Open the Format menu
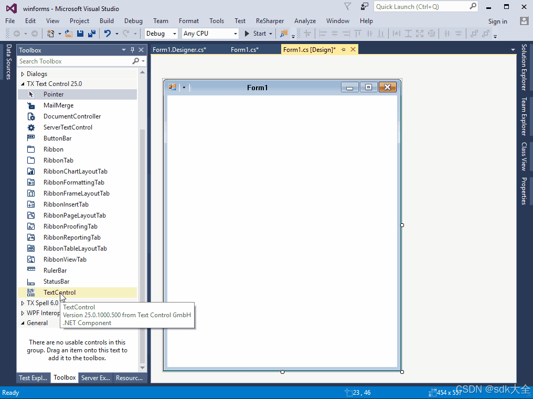The height and width of the screenshot is (399, 533). click(x=188, y=21)
